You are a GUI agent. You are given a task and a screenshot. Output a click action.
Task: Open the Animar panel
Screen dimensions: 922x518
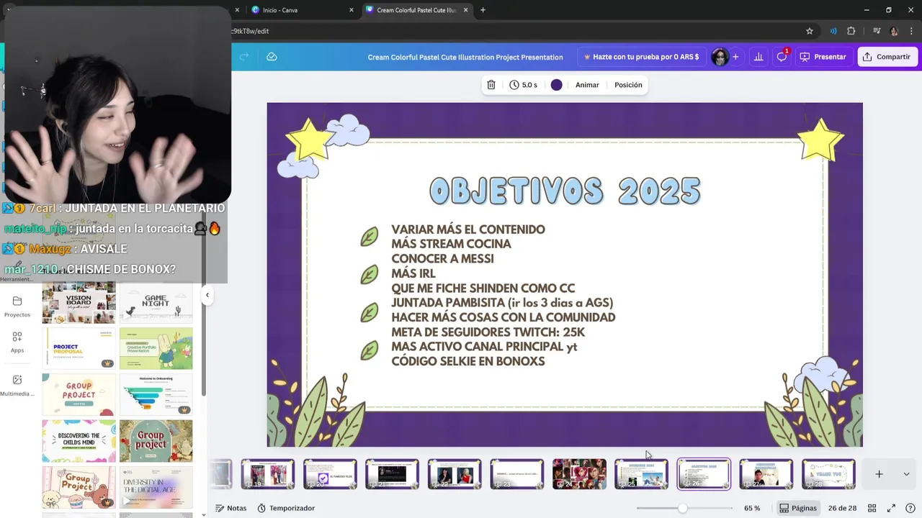click(x=587, y=85)
